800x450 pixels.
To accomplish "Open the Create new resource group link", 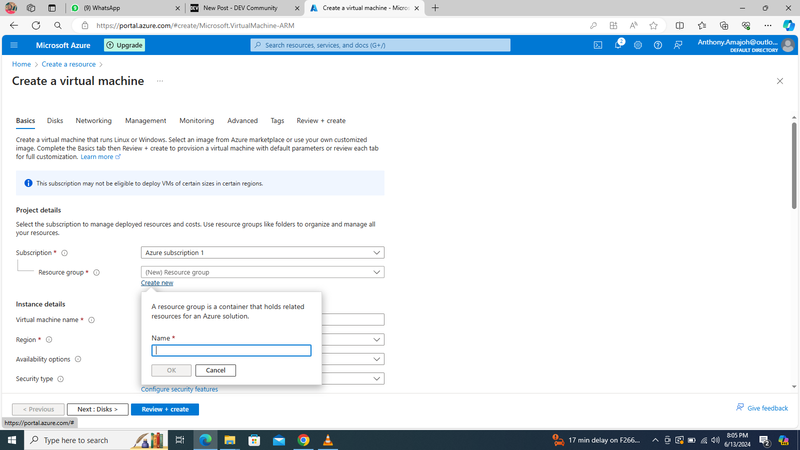I will point(157,283).
